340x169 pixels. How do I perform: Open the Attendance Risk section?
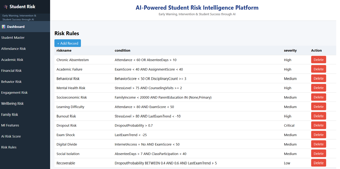(14, 49)
